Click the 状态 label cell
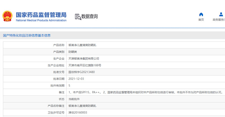The height and width of the screenshot is (117, 225). (x=35, y=99)
